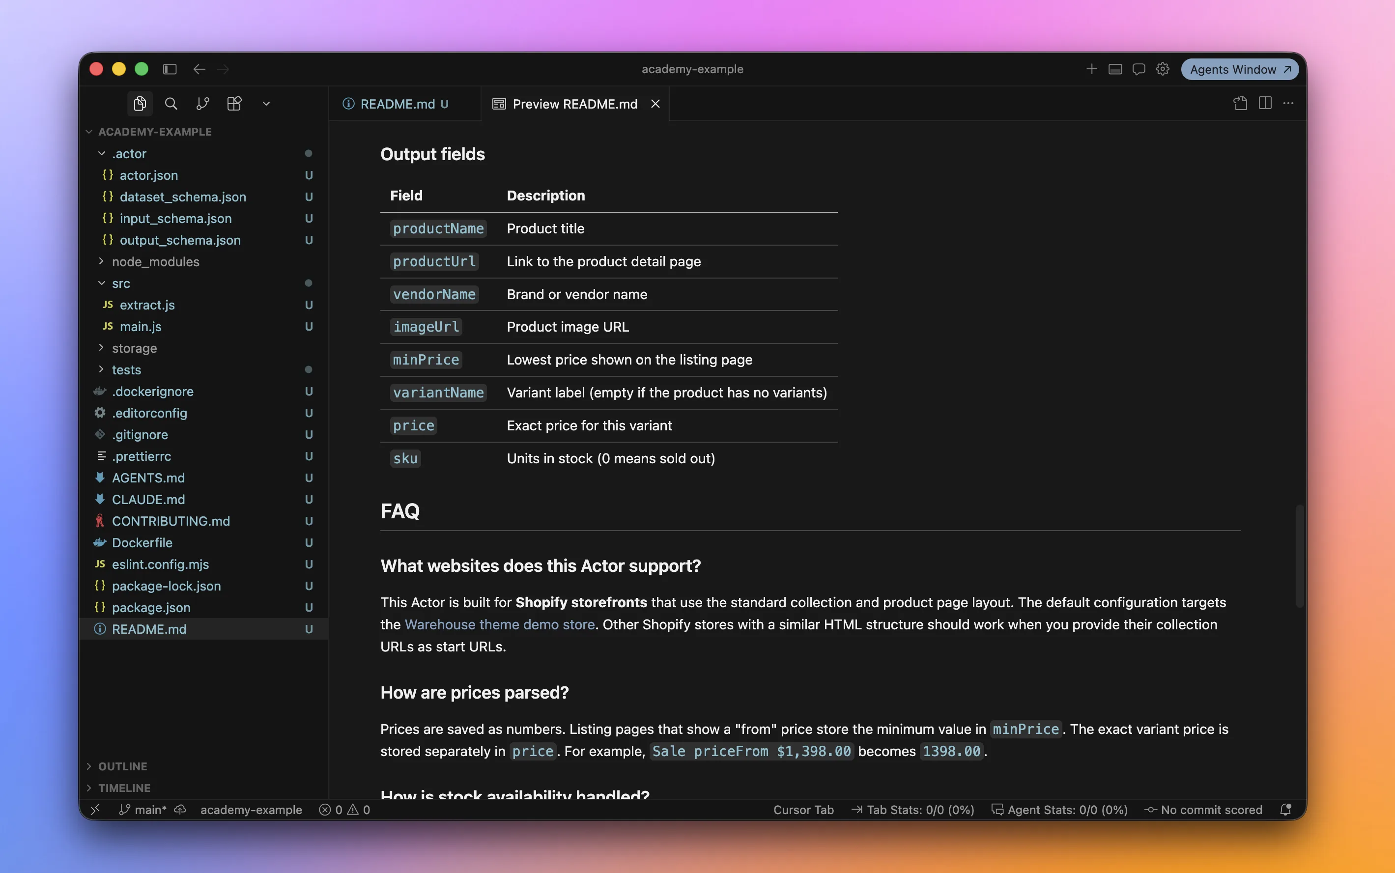The image size is (1395, 873).
Task: Click the preview vertical scrollbar
Action: tap(1300, 556)
